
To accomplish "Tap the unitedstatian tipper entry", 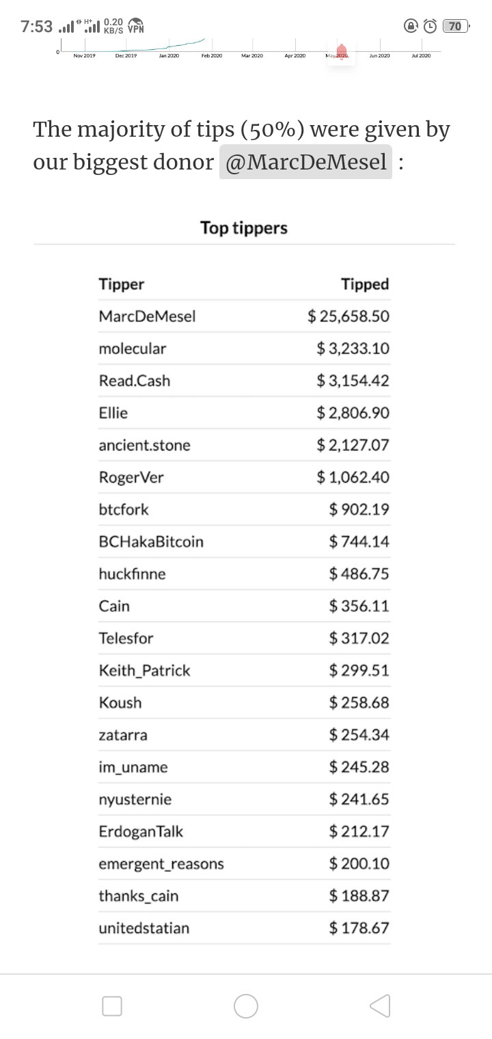I will coord(144,928).
